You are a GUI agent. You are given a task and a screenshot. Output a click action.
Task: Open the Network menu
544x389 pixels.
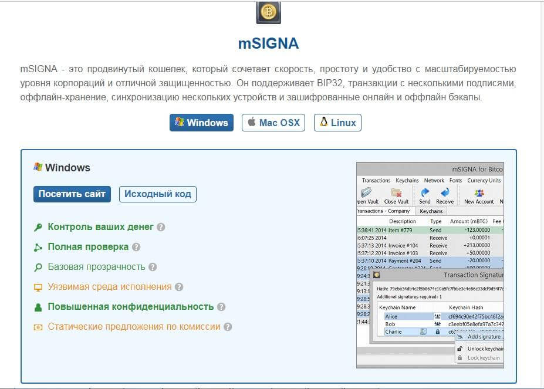tap(434, 180)
